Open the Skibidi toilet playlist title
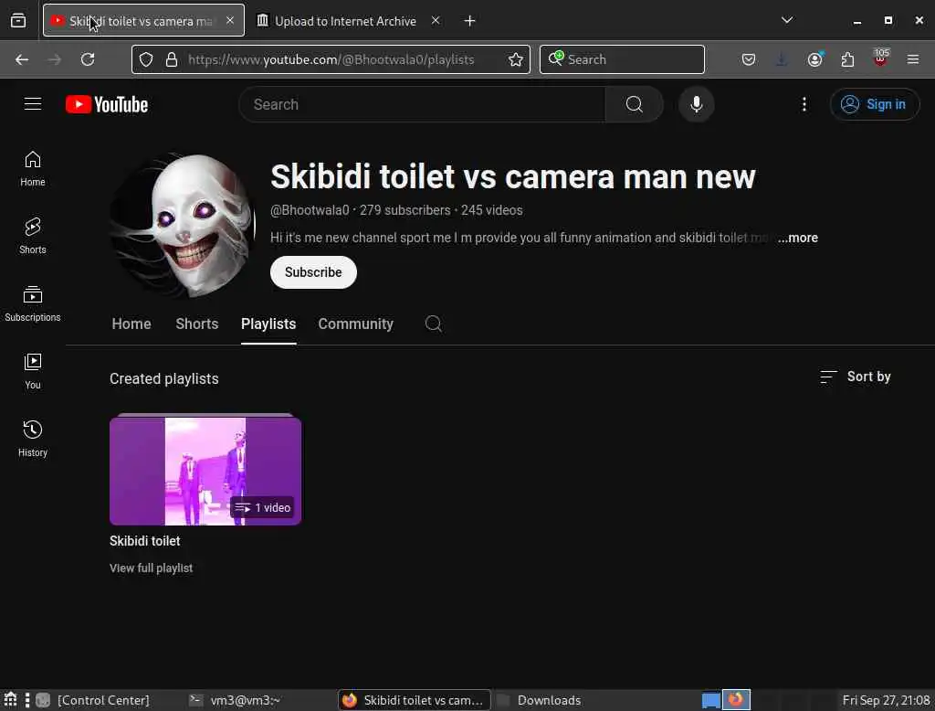The width and height of the screenshot is (935, 711). pos(145,541)
